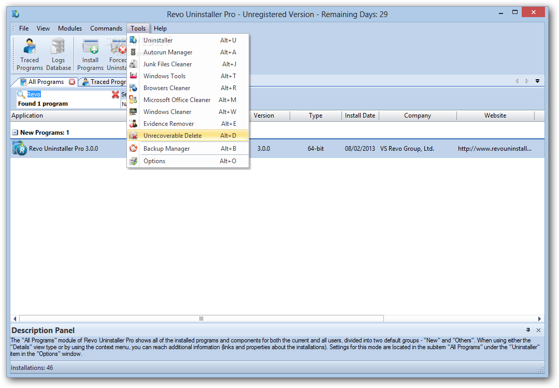This screenshot has width=559, height=388.
Task: Click the Revo Uninstaller Pro program icon
Action: click(x=19, y=148)
